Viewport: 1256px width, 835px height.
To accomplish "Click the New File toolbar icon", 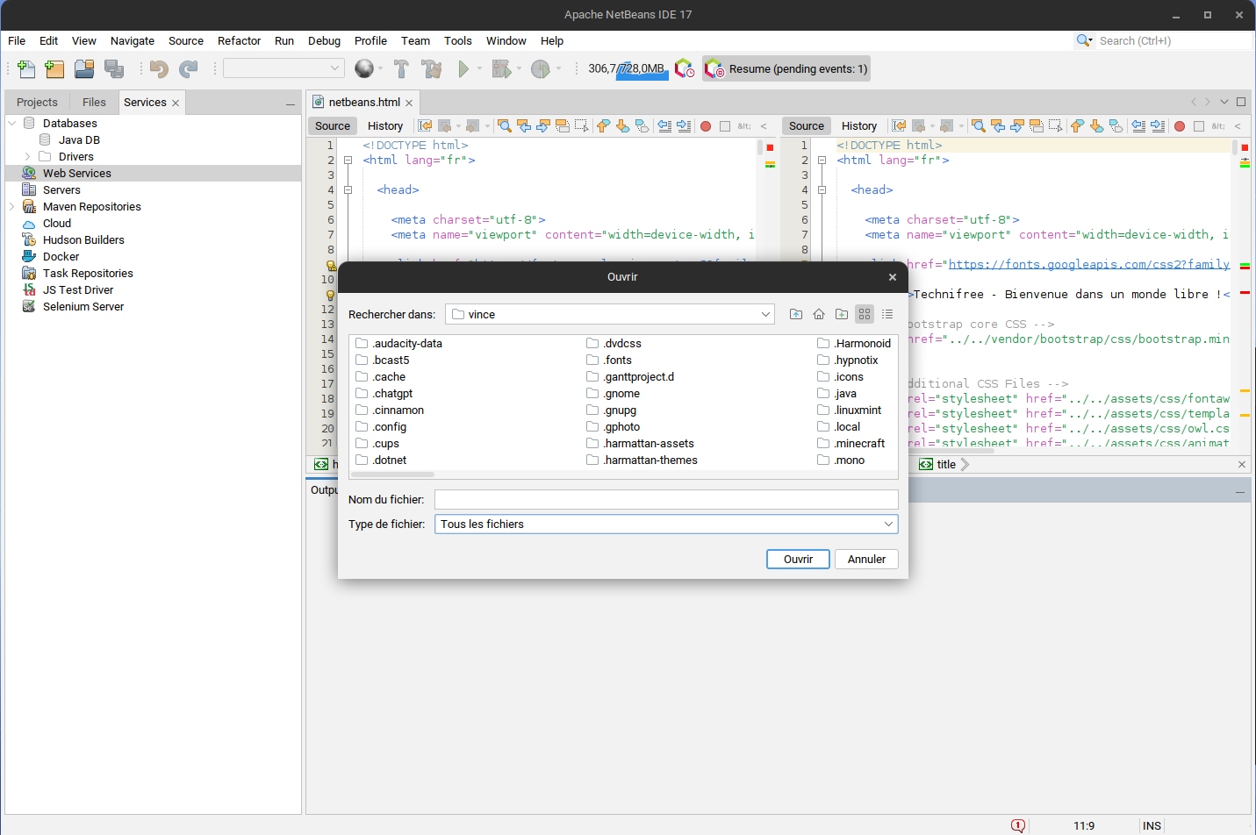I will coord(26,68).
